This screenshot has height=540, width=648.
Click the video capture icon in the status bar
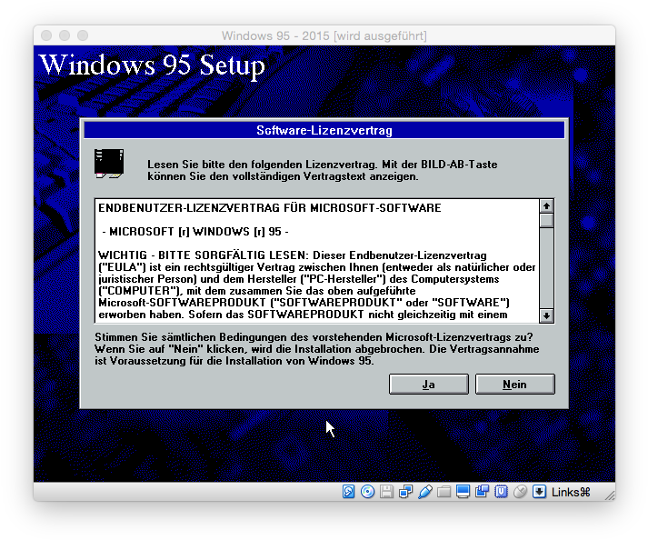[x=482, y=492]
